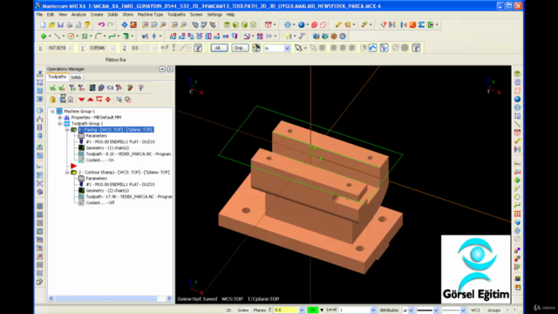This screenshot has width=558, height=314.
Task: Open a file with the folder icon
Action: point(51,24)
